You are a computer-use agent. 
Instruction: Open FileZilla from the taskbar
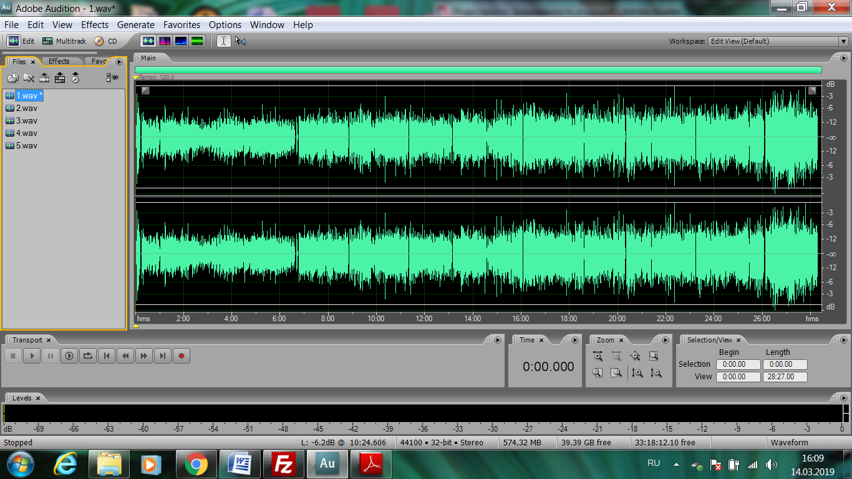284,464
